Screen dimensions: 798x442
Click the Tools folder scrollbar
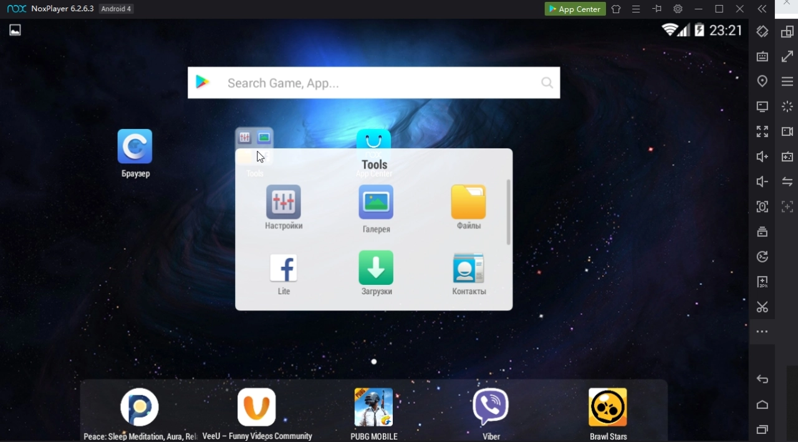point(509,212)
